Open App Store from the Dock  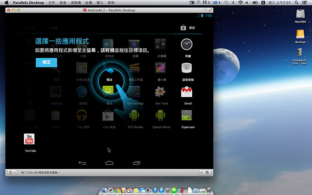(162, 190)
